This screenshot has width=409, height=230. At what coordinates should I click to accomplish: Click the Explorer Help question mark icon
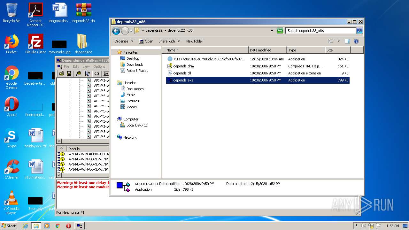point(356,41)
